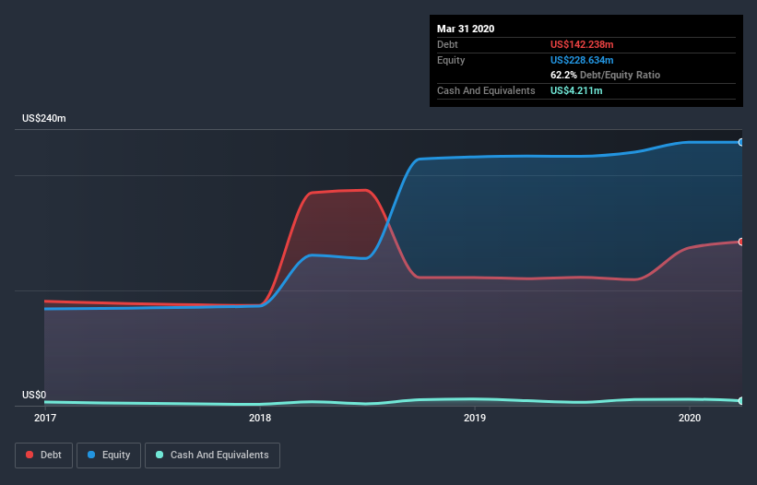This screenshot has width=757, height=485.
Task: Click the red Debt legend dot
Action: (30, 455)
